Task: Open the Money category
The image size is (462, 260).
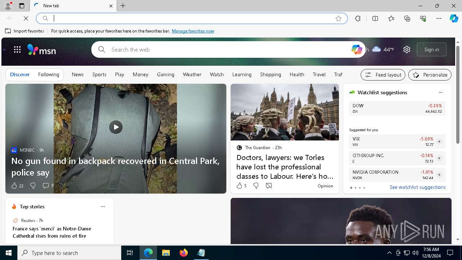Action: pos(140,74)
